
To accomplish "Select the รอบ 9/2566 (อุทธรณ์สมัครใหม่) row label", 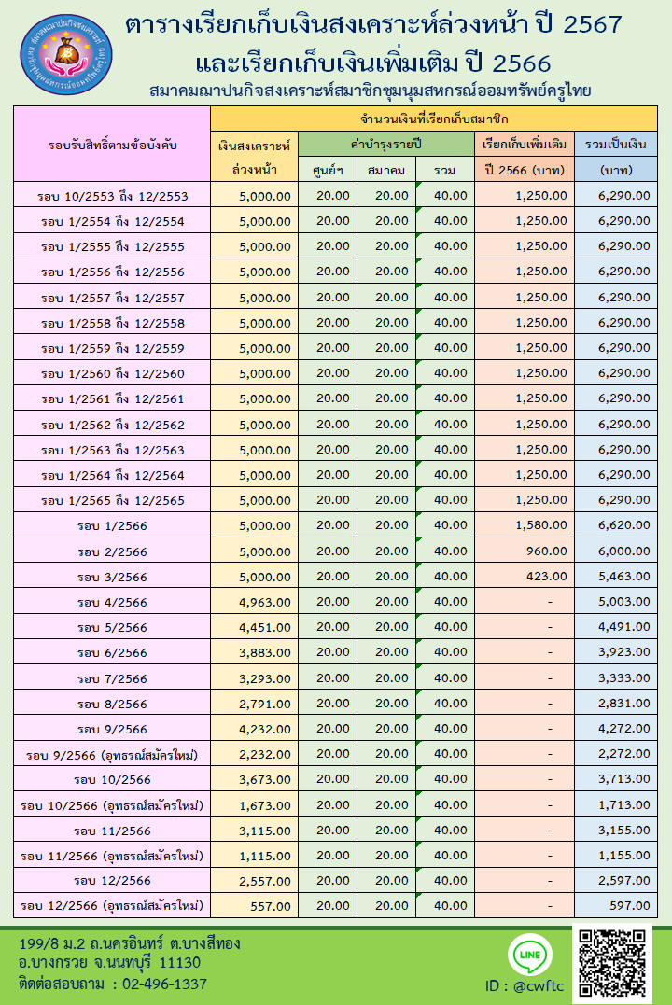I will tap(113, 754).
